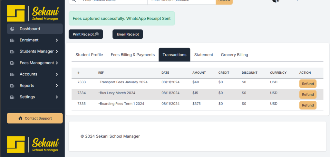Click the Fees Management sidebar icon
330x157 pixels.
(x=12, y=63)
